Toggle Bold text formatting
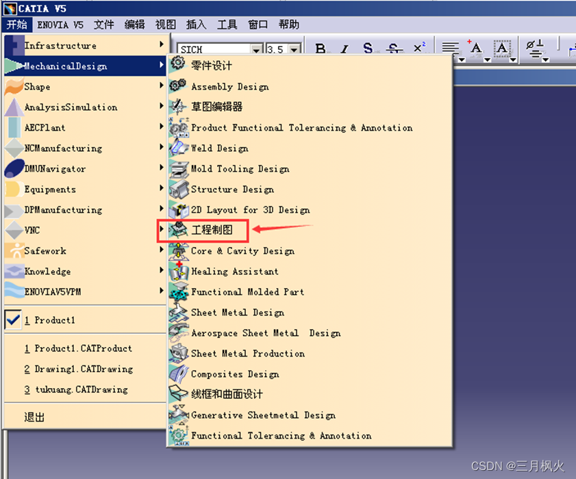The width and height of the screenshot is (576, 479). 321,48
